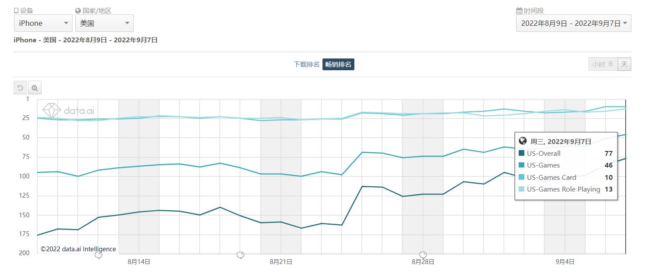Switch granularity to 天 (day)
Image resolution: width=655 pixels, height=274 pixels.
pos(624,64)
